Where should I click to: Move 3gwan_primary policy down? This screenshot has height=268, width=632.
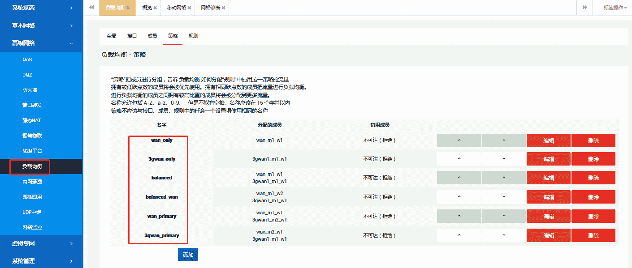tap(504, 235)
